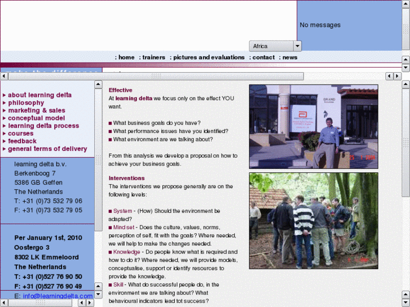Click up arrow of main content scrollbar
This screenshot has height=307, width=410.
pos(405,84)
